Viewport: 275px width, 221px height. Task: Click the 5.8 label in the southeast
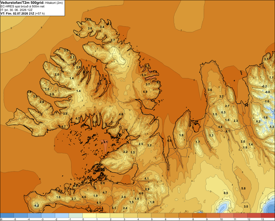(243, 188)
